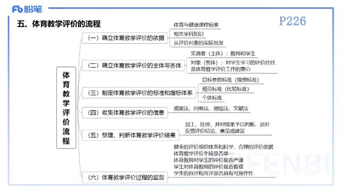The height and width of the screenshot is (191, 340).
Task: Click the leaf 体育与健康课程标准
Action: tap(196, 25)
